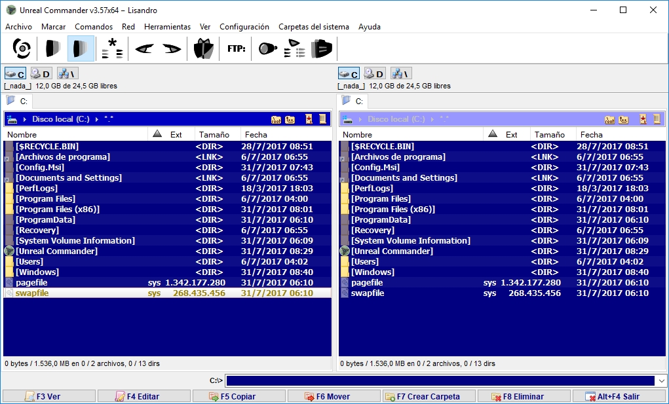Viewport: 669px width, 404px height.
Task: Click the stacked-folders toolbar icon after the list icon
Action: (321, 48)
